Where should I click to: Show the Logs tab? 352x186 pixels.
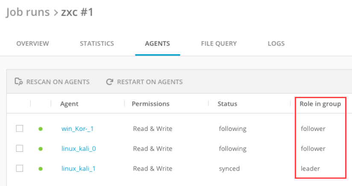pos(276,44)
